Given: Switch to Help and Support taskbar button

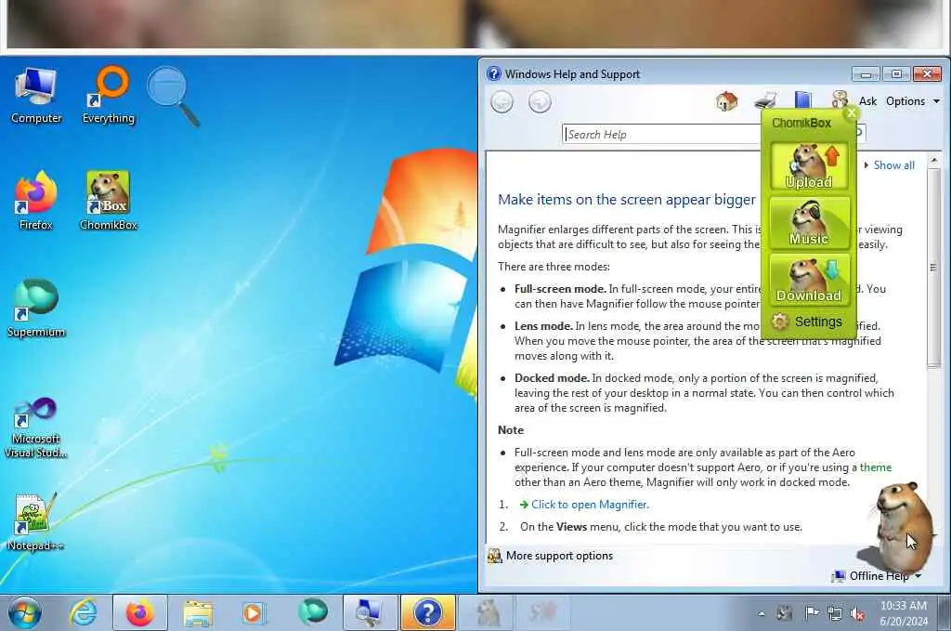Looking at the screenshot, I should (427, 612).
